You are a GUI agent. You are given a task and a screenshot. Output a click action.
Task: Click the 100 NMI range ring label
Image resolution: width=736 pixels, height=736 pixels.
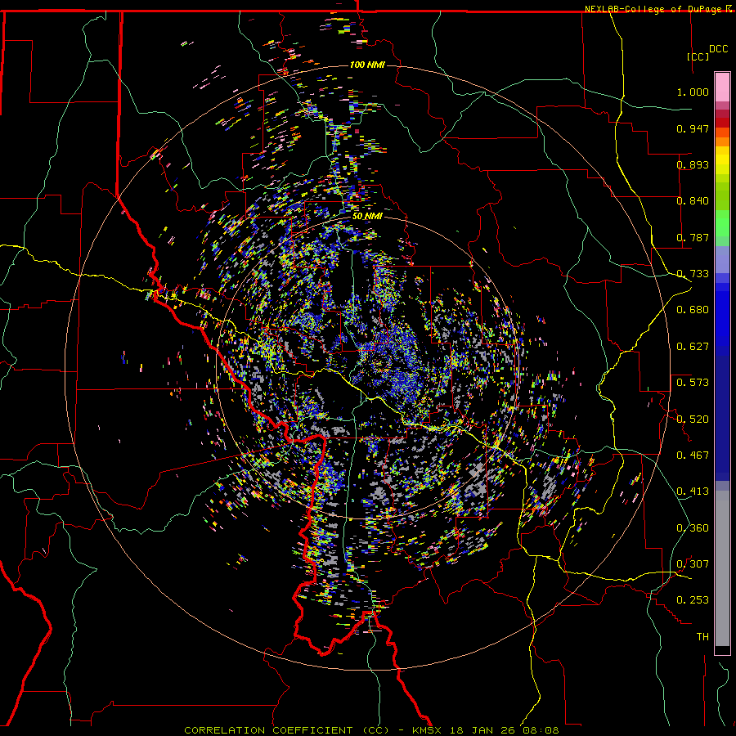[x=367, y=65]
